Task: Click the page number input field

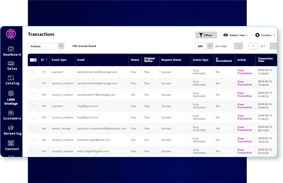Action: [253, 46]
